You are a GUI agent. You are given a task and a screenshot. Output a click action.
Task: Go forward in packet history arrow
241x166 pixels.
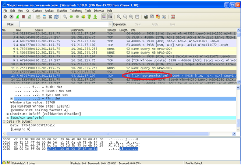77,17
